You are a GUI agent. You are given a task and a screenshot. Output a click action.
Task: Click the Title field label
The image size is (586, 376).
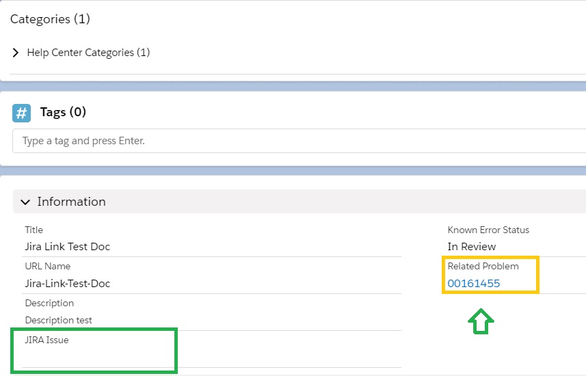pos(34,230)
